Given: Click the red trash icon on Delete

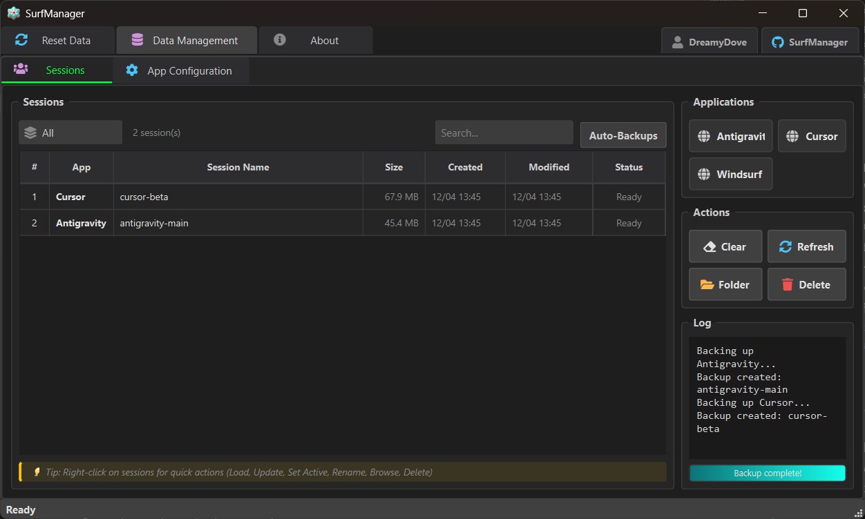Looking at the screenshot, I should 787,284.
